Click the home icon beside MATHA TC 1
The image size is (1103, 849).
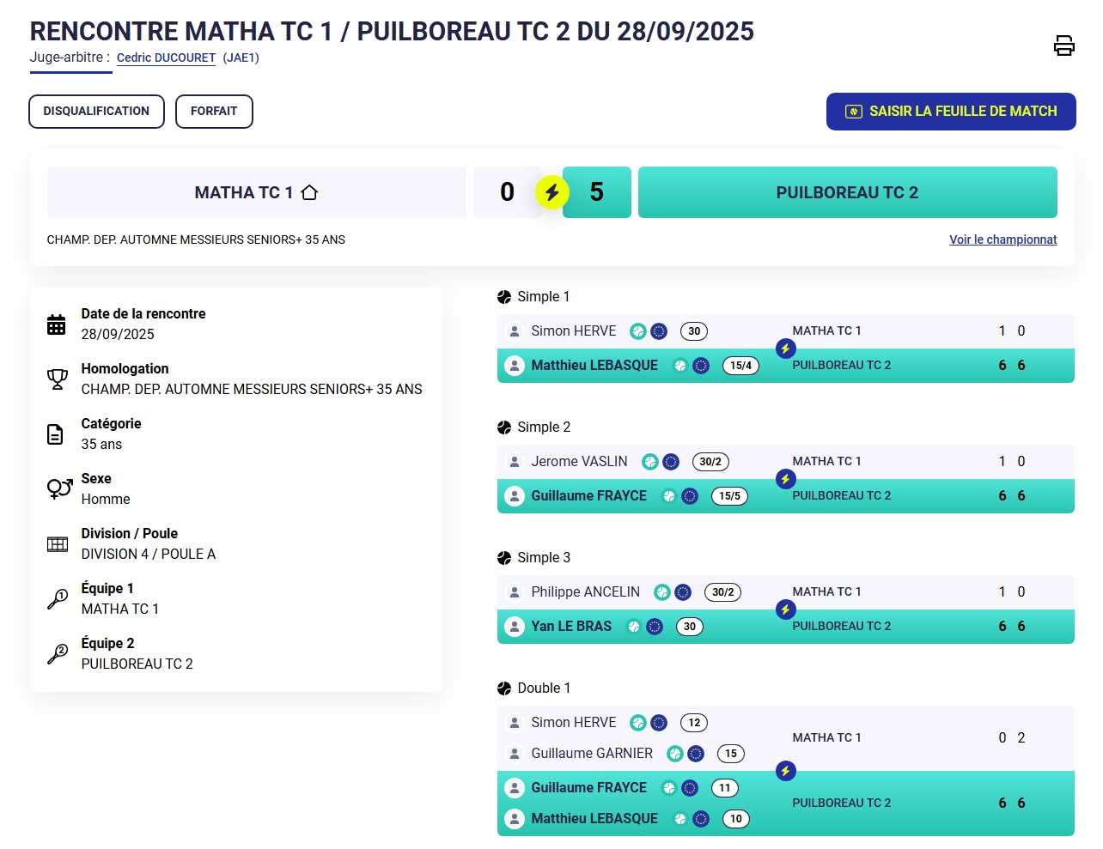pyautogui.click(x=310, y=192)
